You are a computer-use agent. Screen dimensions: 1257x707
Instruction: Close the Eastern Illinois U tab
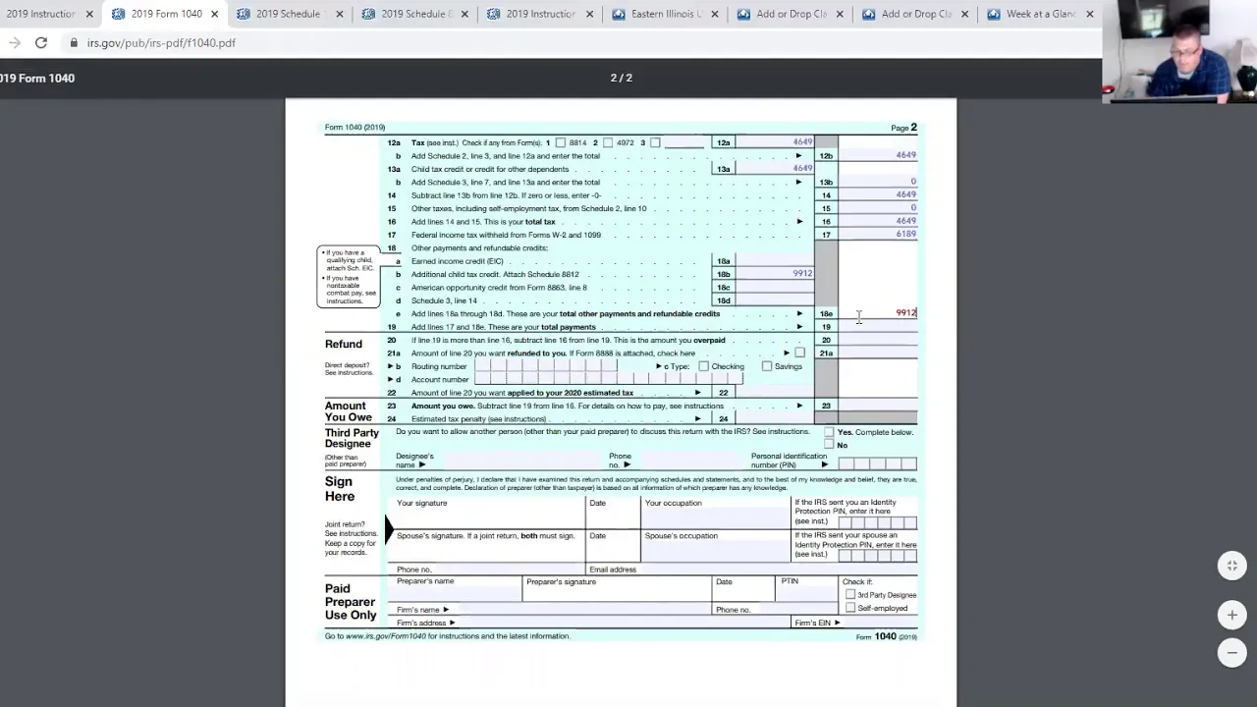tap(714, 14)
